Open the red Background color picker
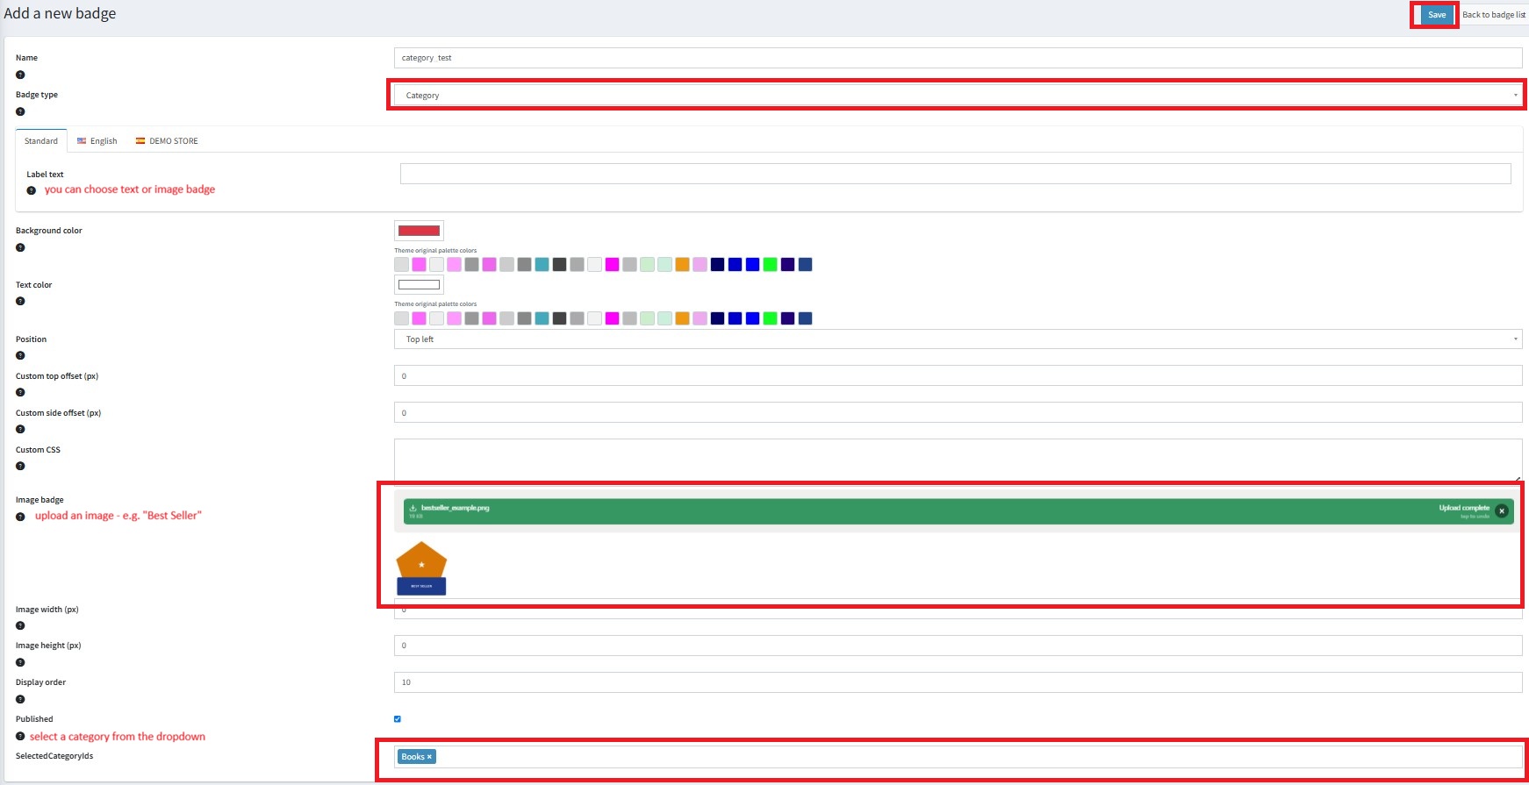 419,231
